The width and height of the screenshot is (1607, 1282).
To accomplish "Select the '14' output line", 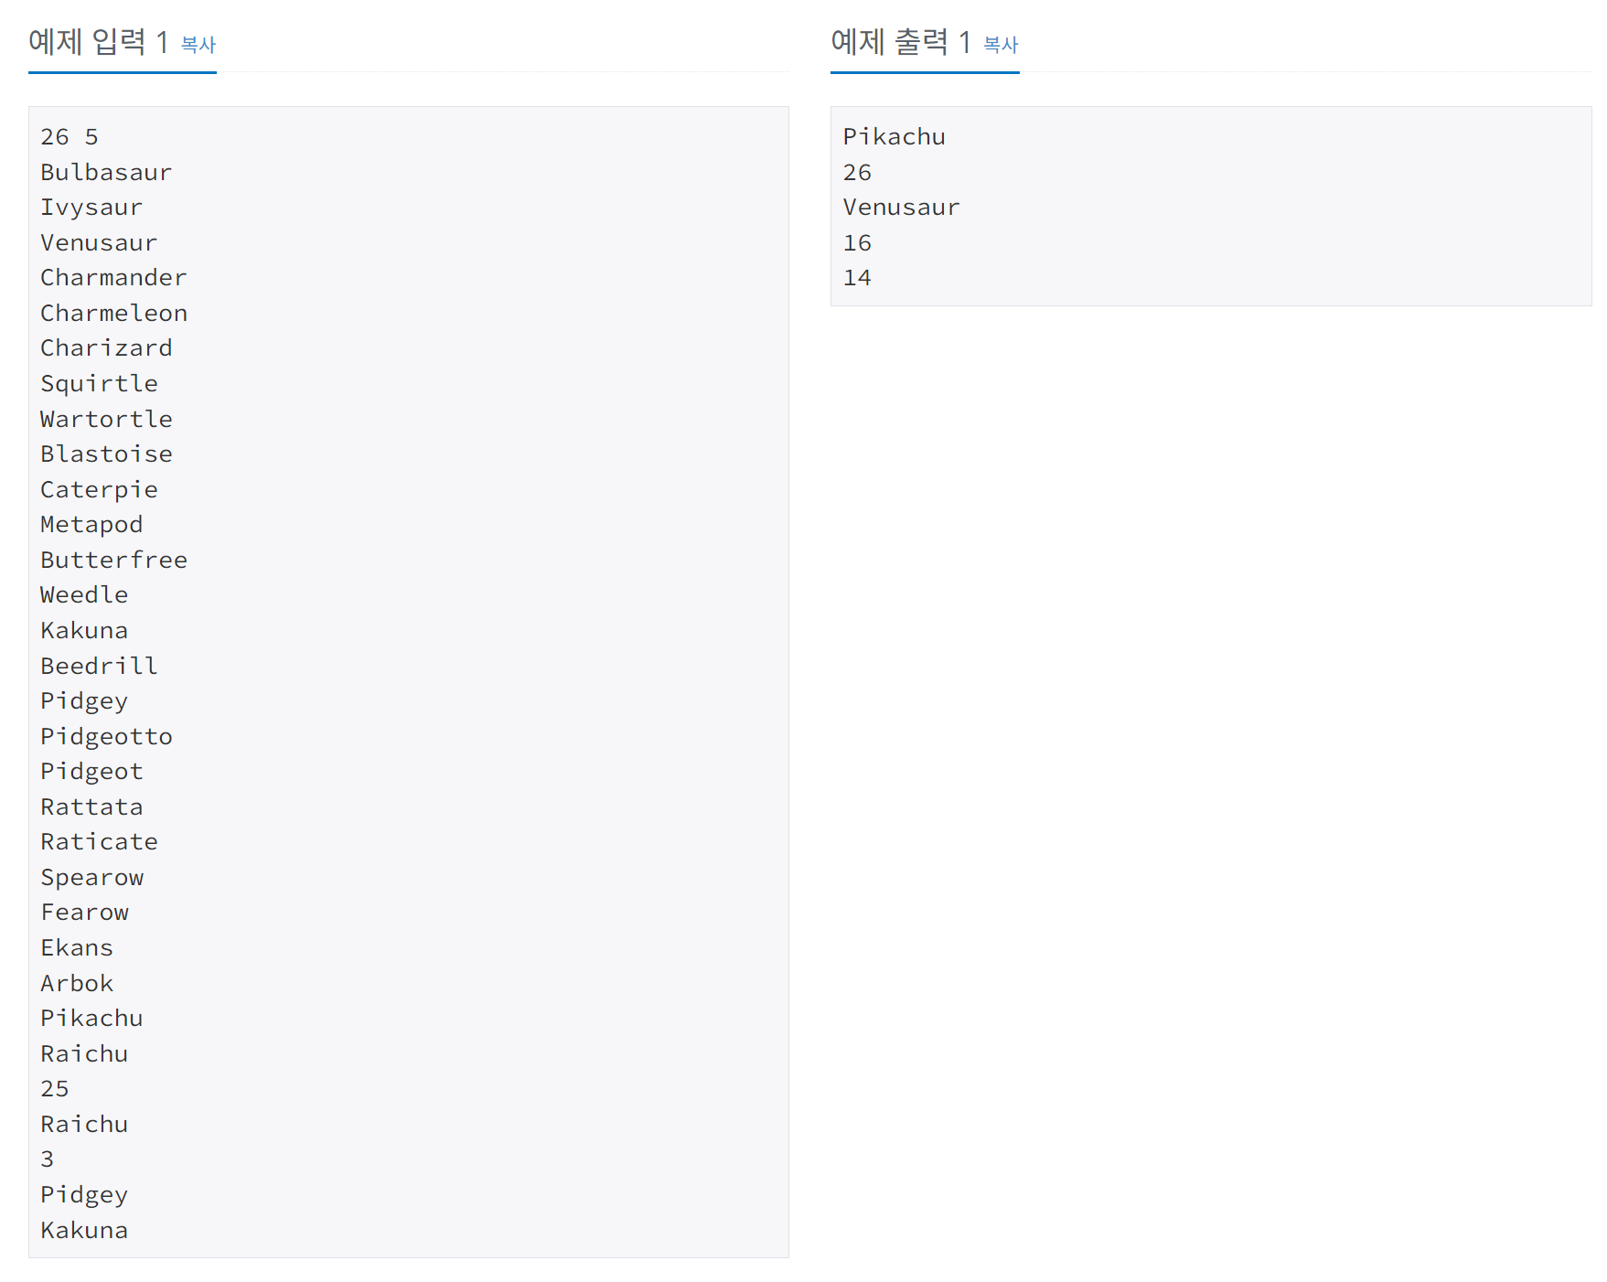I will click(x=857, y=278).
